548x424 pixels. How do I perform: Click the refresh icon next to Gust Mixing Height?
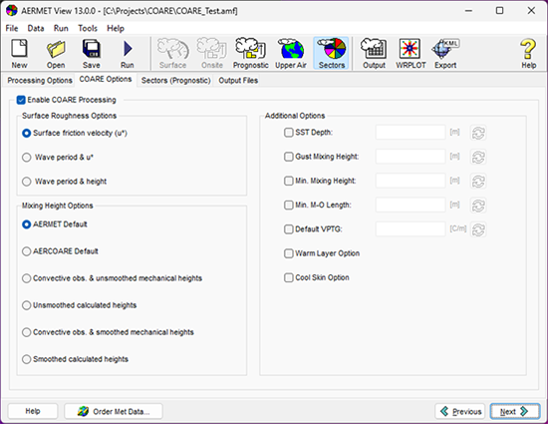tap(478, 157)
